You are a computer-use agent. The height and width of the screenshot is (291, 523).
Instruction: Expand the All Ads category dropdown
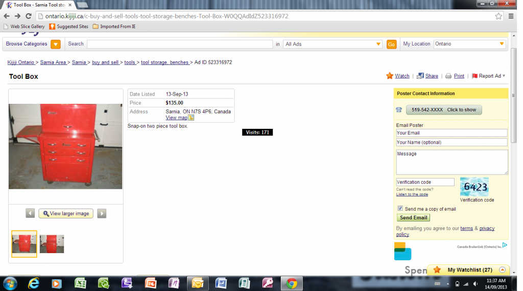click(x=378, y=44)
